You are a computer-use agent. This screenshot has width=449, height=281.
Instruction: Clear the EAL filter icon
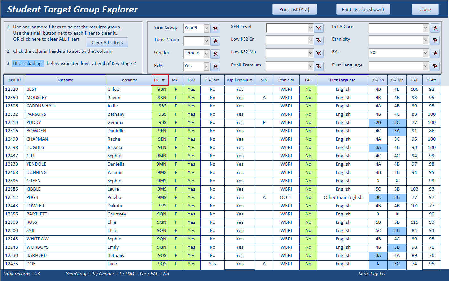(x=435, y=53)
